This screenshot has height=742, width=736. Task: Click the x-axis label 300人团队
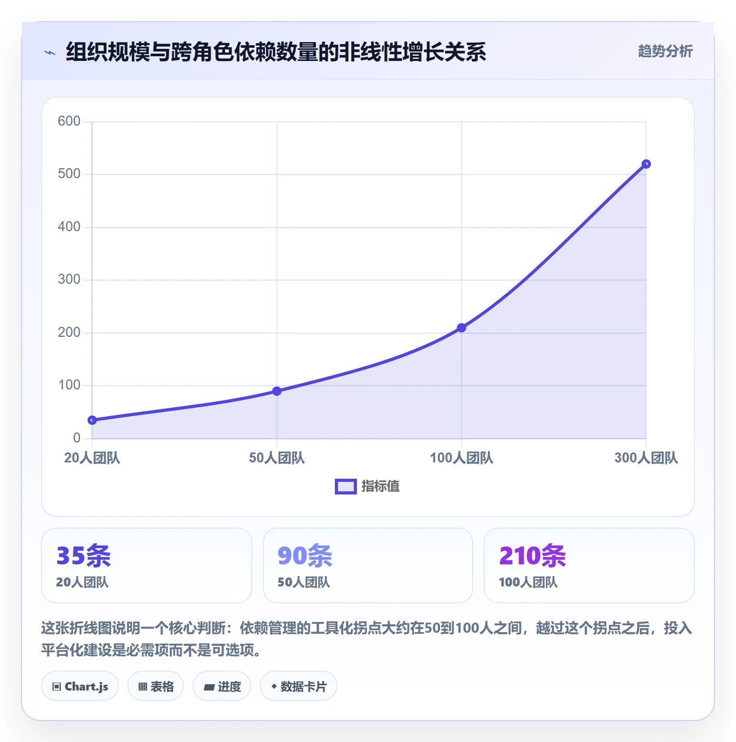pos(646,458)
